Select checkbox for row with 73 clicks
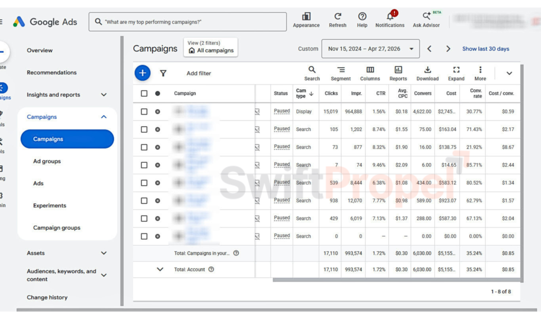Viewport: 541px width, 319px height. (144, 147)
